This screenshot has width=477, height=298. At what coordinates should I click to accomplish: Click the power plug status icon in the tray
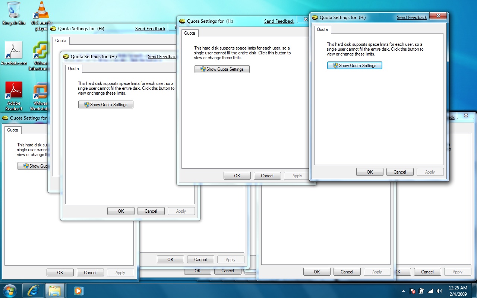[421, 291]
